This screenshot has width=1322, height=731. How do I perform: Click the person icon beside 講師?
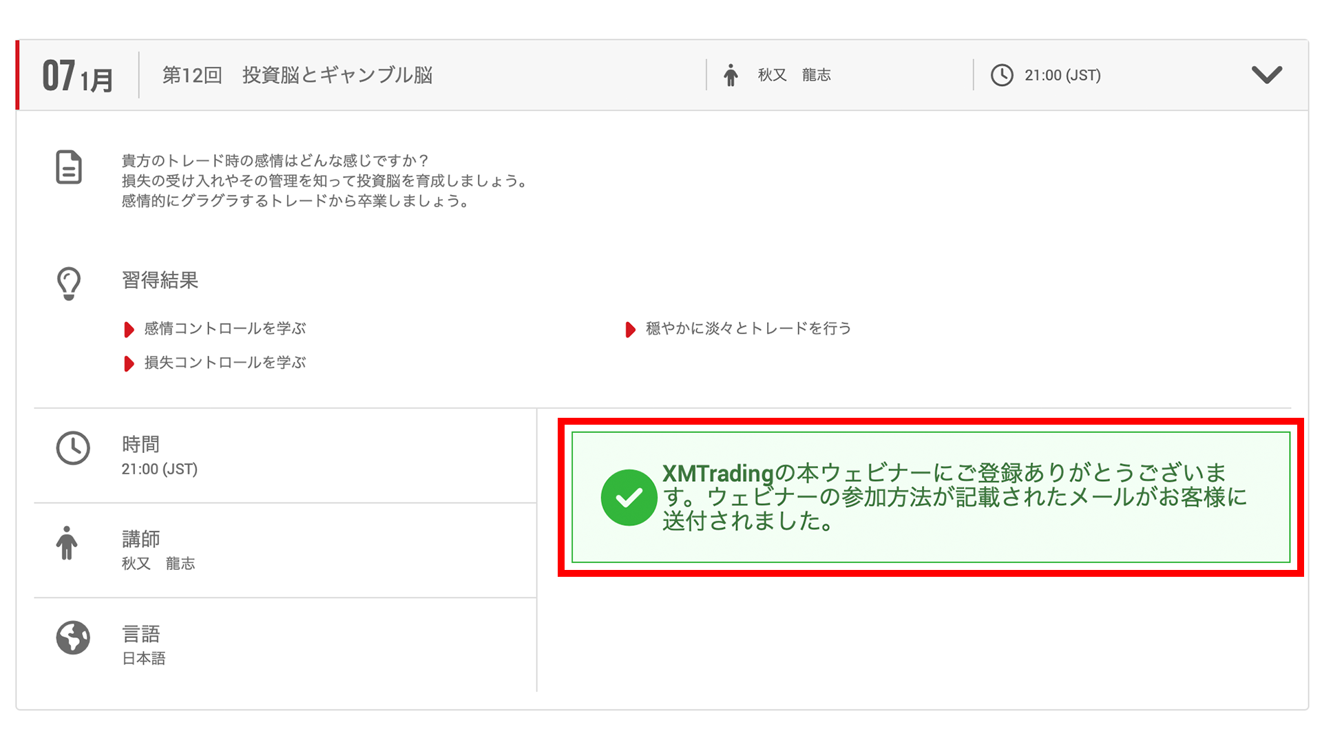(x=67, y=543)
